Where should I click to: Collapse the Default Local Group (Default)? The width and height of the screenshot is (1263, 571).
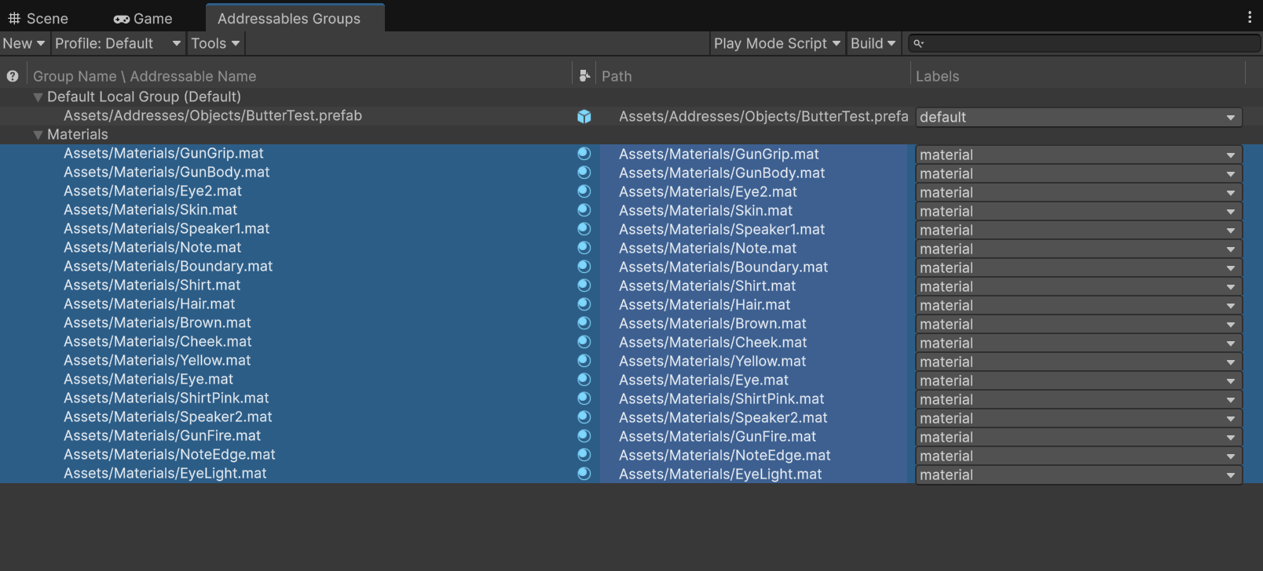(38, 97)
